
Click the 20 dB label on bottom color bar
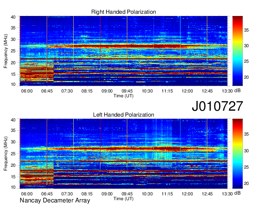tap(246, 183)
